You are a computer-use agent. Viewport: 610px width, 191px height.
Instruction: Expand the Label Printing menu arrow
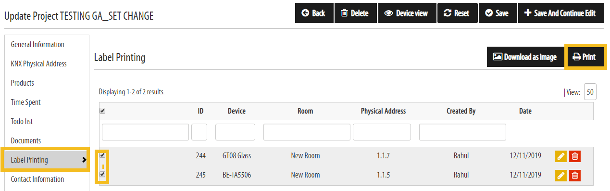(84, 160)
